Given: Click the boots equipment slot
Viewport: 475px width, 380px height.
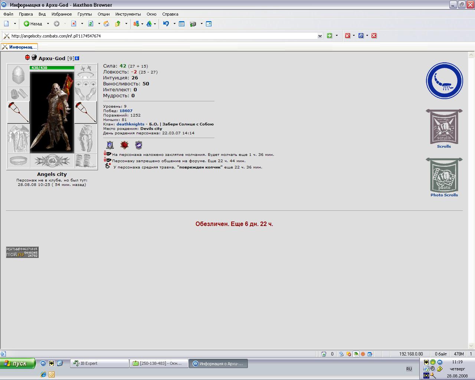Looking at the screenshot, I should (86, 161).
